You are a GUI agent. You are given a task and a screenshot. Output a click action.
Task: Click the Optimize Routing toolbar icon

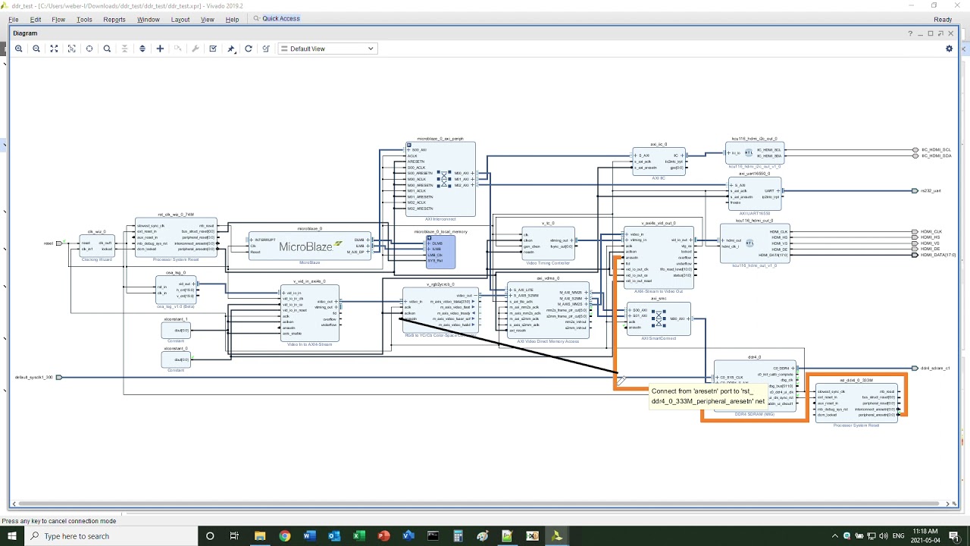pyautogui.click(x=266, y=49)
